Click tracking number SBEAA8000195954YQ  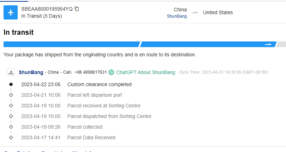(47, 9)
